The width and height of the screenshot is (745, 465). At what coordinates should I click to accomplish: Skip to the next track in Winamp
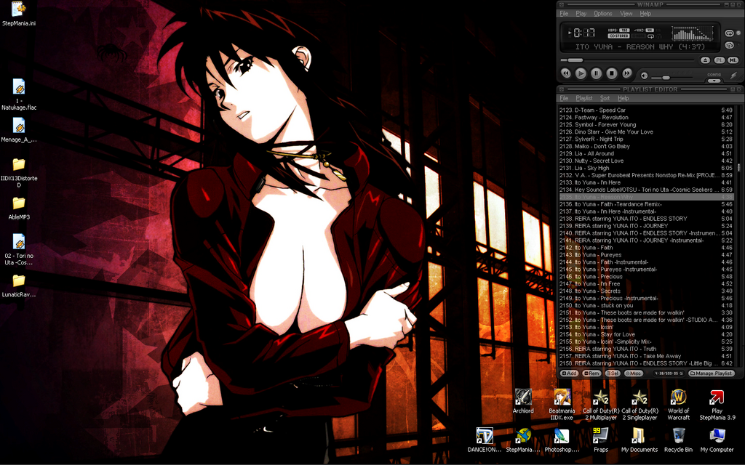click(626, 73)
